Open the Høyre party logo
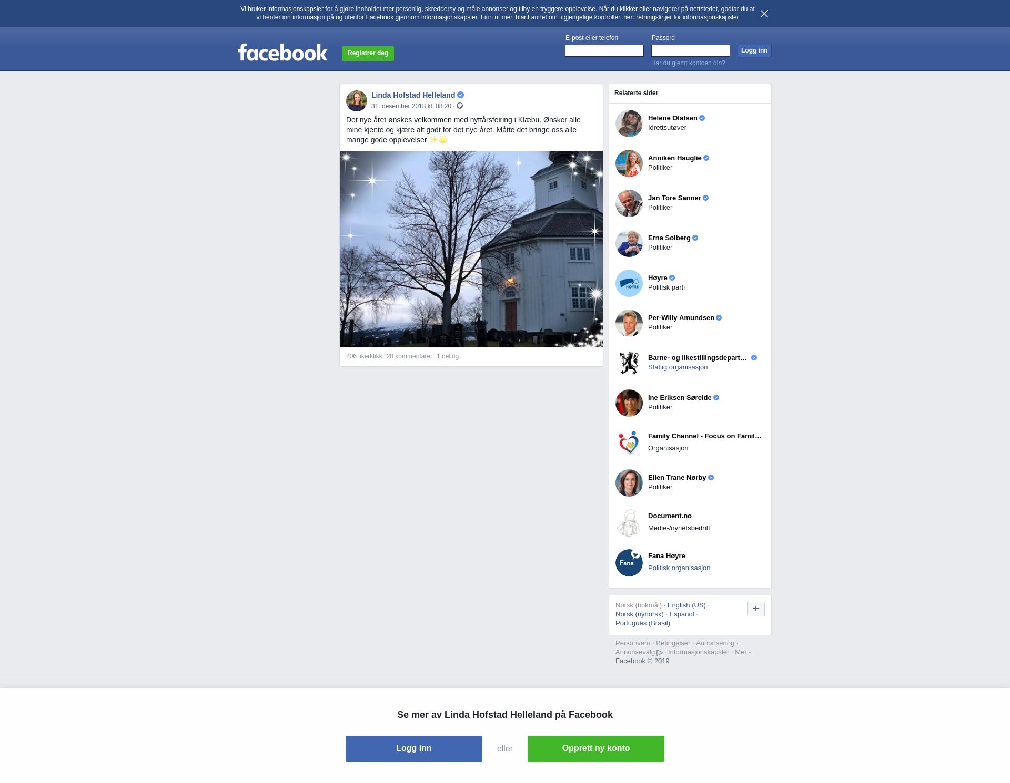Viewport: 1010px width, 783px height. (x=629, y=283)
